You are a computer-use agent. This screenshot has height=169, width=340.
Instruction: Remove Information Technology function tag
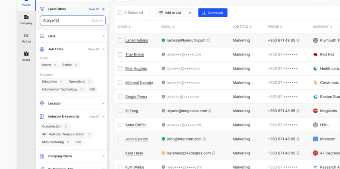pyautogui.click(x=82, y=89)
